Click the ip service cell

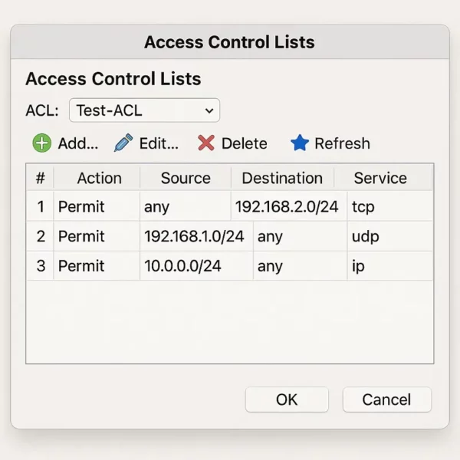coord(390,266)
